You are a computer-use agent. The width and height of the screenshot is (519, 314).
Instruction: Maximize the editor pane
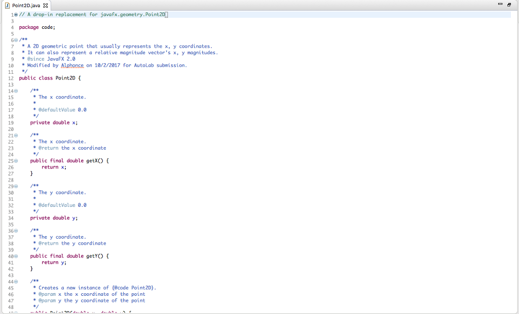point(509,4)
